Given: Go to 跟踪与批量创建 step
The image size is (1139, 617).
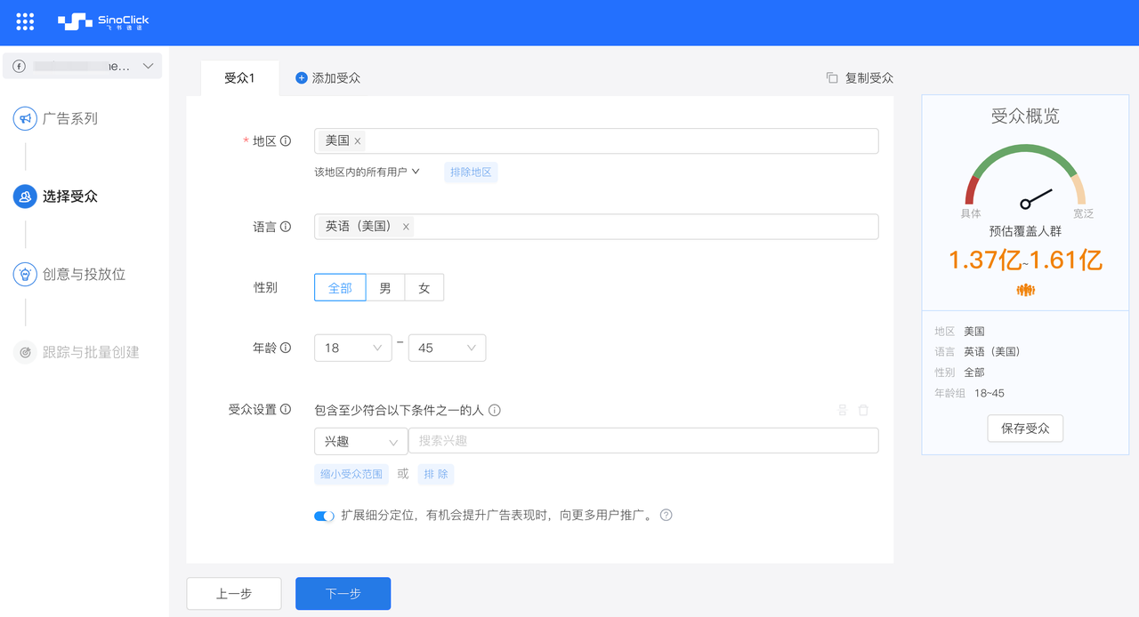Looking at the screenshot, I should pos(91,352).
